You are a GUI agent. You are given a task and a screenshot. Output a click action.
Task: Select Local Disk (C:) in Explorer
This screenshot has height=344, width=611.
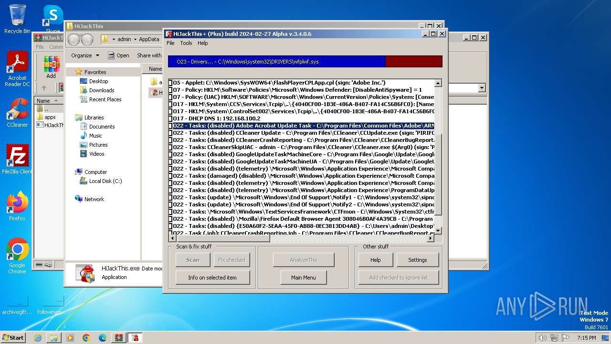tap(105, 181)
